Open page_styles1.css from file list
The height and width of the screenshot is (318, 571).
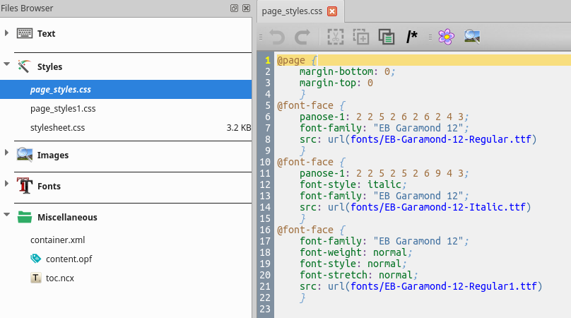63,109
